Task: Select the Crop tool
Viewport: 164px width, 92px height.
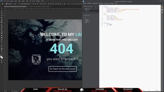Action: 2,18
